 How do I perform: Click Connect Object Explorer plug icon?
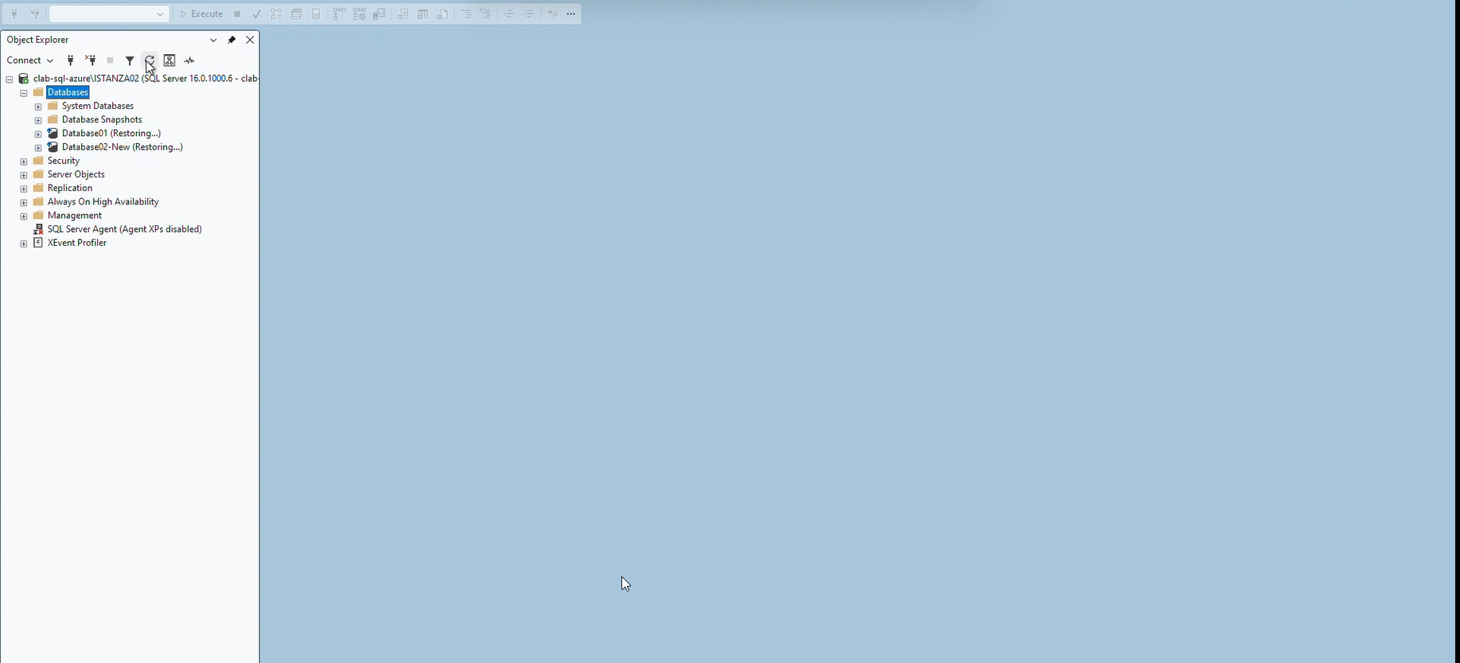[71, 60]
